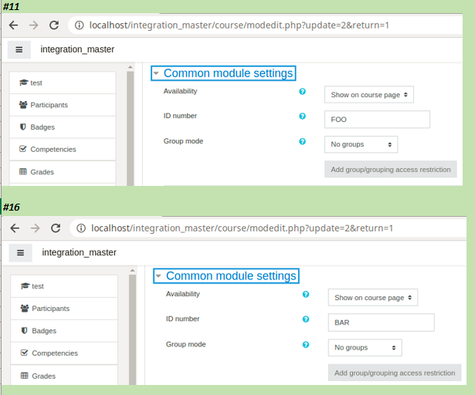Viewport: 475px width, 395px height.
Task: Click Badges shield icon in #16 sidebar
Action: pos(24,330)
